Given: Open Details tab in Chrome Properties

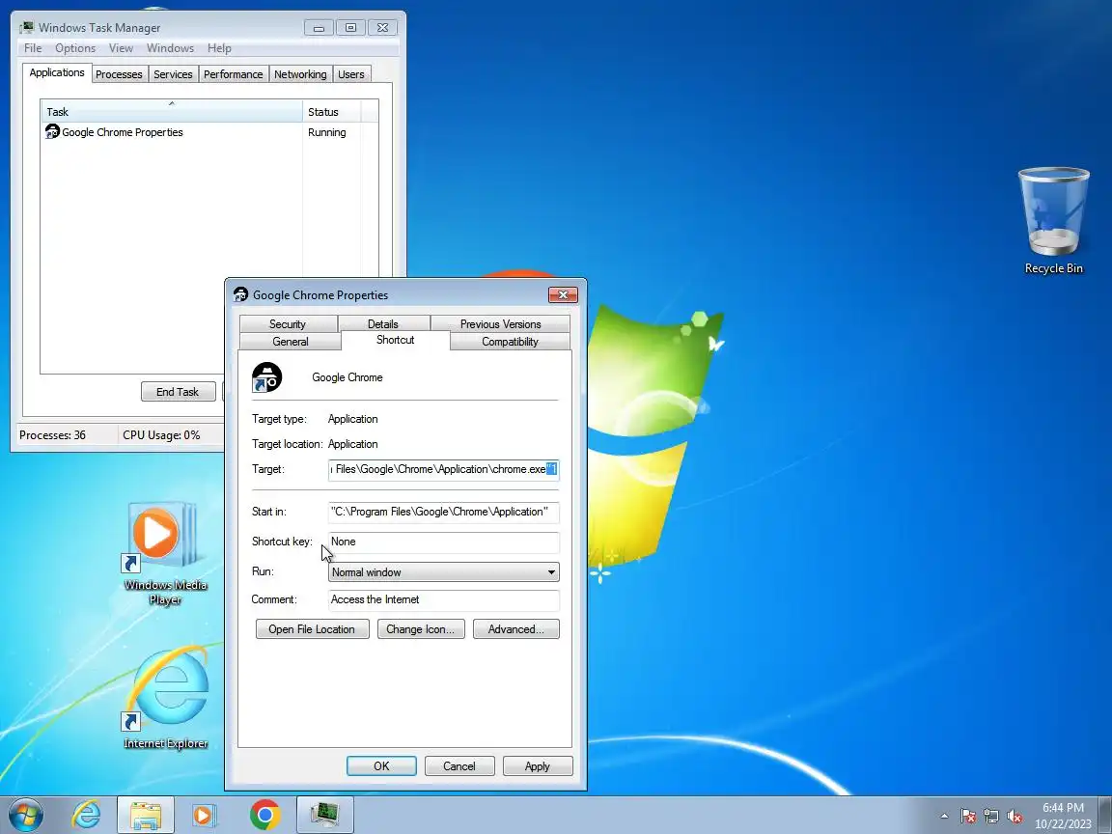Looking at the screenshot, I should [383, 324].
